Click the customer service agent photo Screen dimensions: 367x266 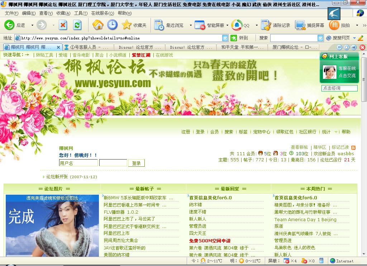(330, 72)
